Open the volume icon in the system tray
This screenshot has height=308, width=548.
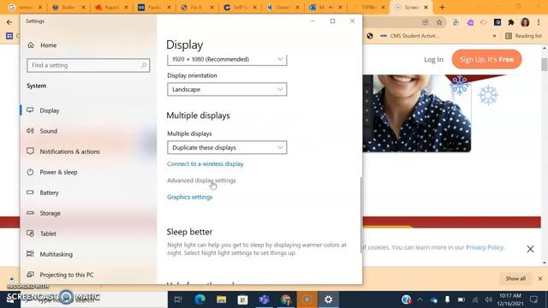489,299
